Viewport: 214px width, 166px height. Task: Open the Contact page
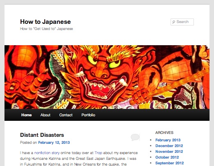66,115
